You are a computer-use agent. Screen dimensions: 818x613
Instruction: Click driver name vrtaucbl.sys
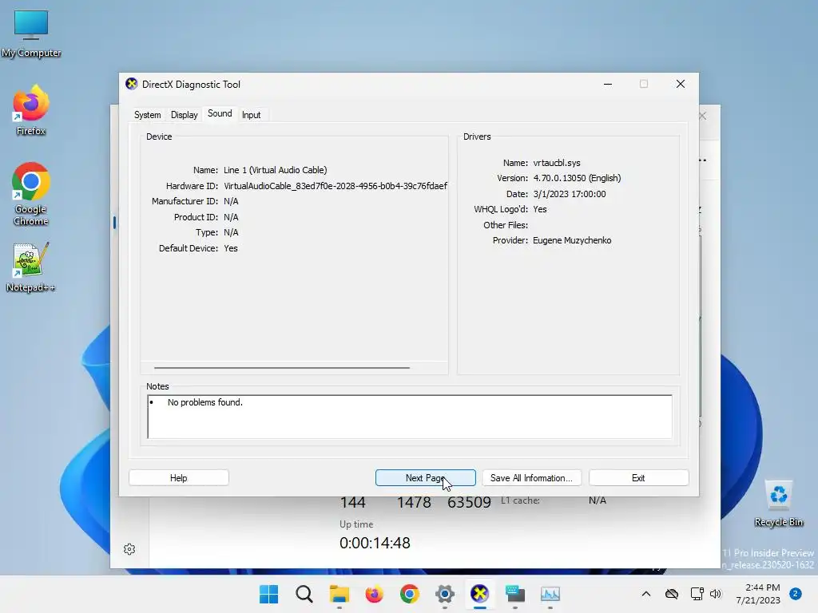(x=557, y=163)
